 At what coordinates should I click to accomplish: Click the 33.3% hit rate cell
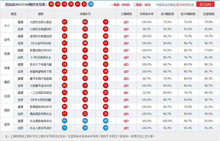click(147, 93)
